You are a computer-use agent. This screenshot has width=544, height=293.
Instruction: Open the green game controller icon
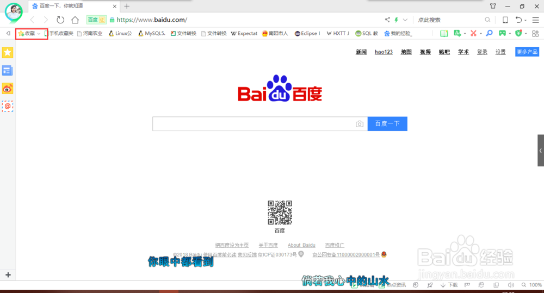pos(502,33)
